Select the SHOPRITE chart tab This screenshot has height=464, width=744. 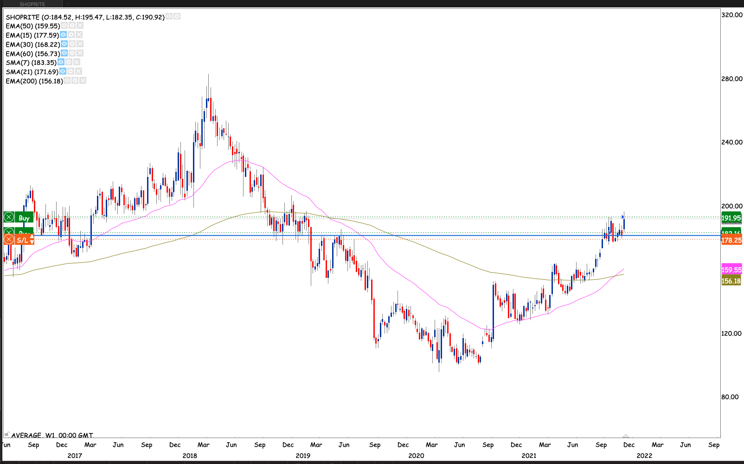point(32,4)
